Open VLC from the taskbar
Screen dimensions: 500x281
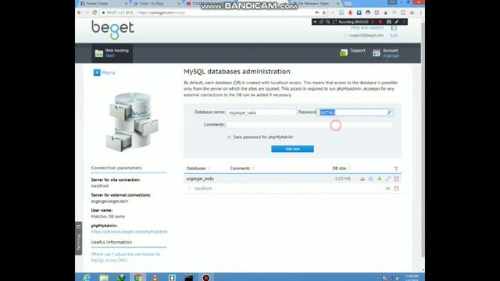pyautogui.click(x=155, y=278)
